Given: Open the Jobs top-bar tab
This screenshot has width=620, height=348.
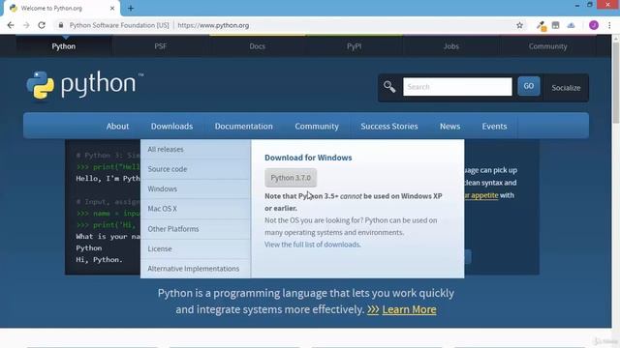Looking at the screenshot, I should tap(450, 46).
